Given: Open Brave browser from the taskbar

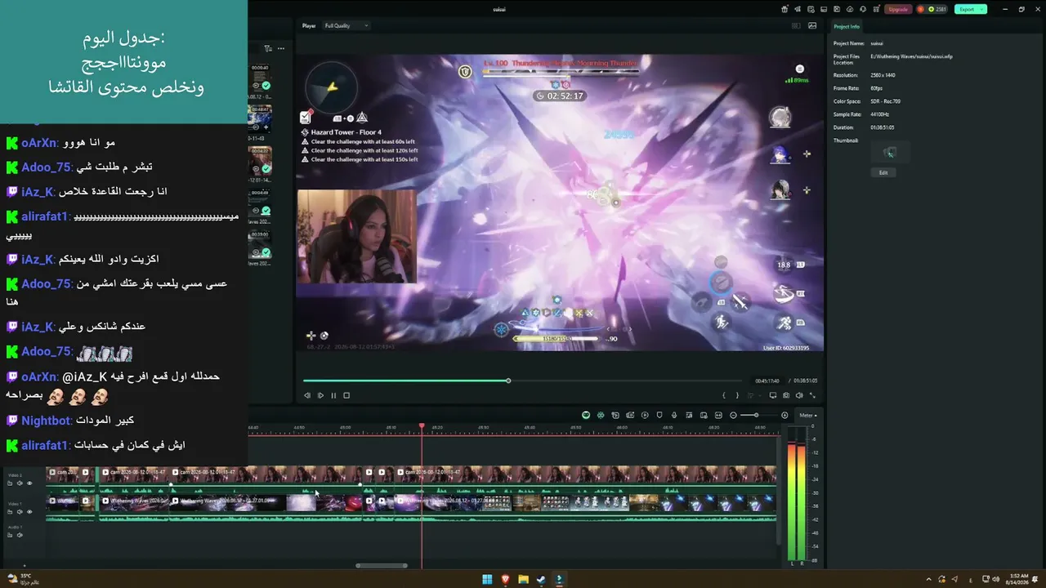Looking at the screenshot, I should 505,580.
